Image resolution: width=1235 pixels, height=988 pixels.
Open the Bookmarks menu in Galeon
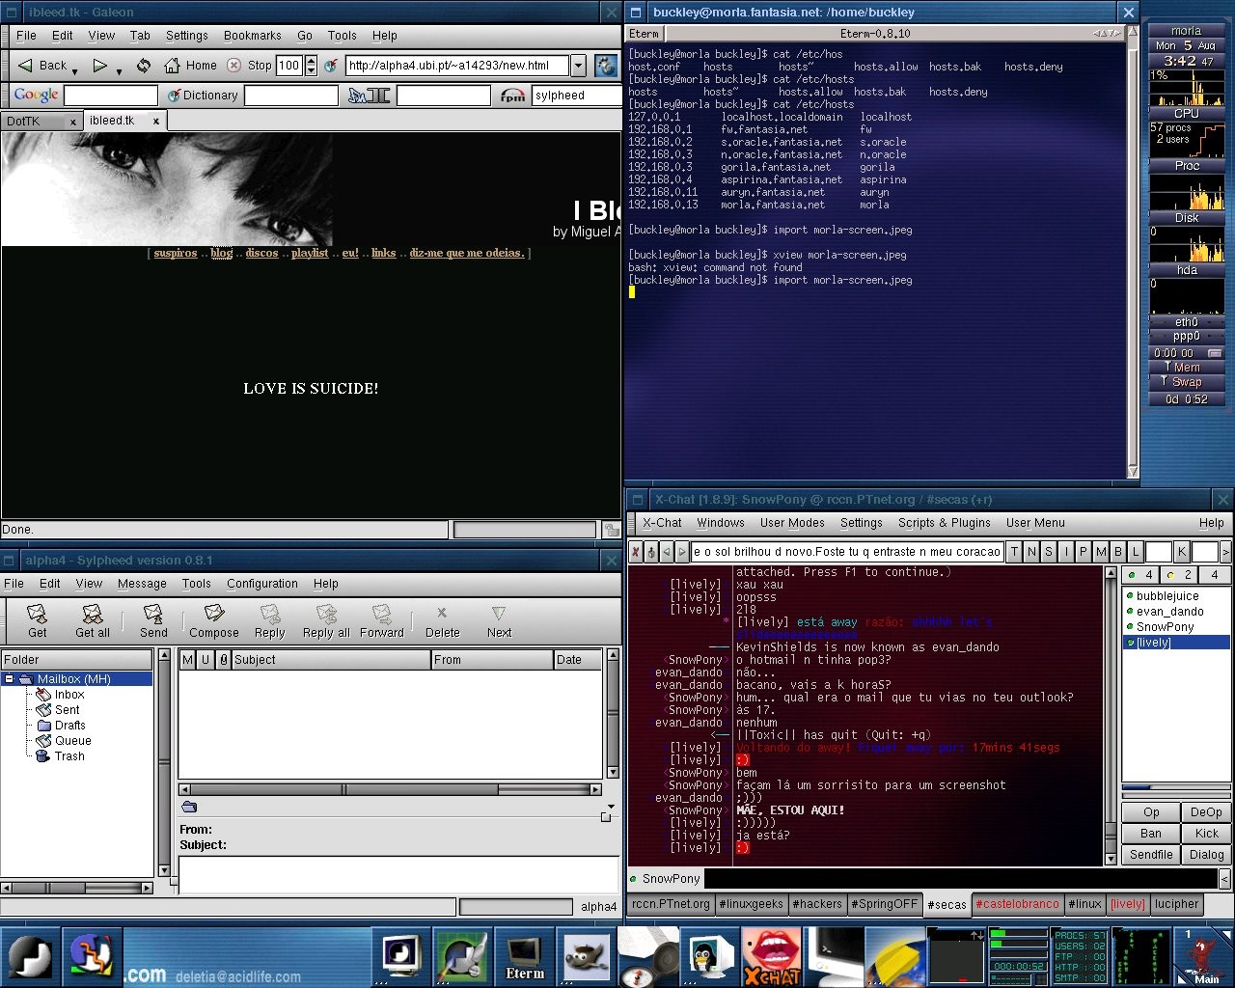pyautogui.click(x=252, y=36)
